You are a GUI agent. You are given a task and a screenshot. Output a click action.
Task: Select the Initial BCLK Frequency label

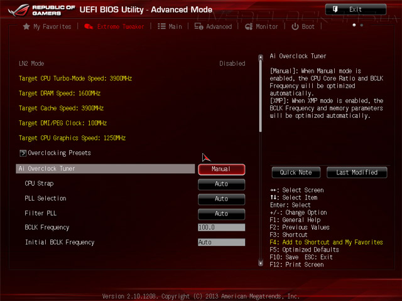[x=60, y=243]
